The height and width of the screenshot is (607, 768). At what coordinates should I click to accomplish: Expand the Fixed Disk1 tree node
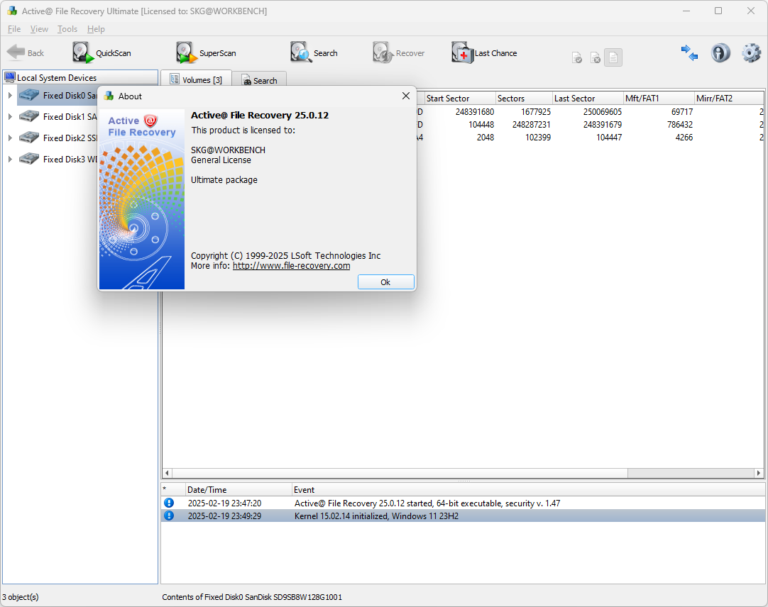(10, 116)
